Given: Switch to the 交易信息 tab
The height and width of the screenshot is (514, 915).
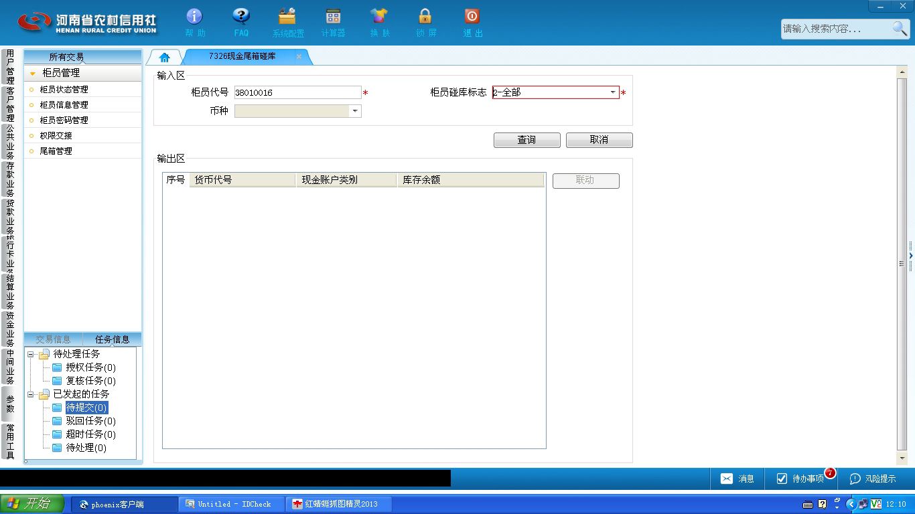Looking at the screenshot, I should 53,339.
